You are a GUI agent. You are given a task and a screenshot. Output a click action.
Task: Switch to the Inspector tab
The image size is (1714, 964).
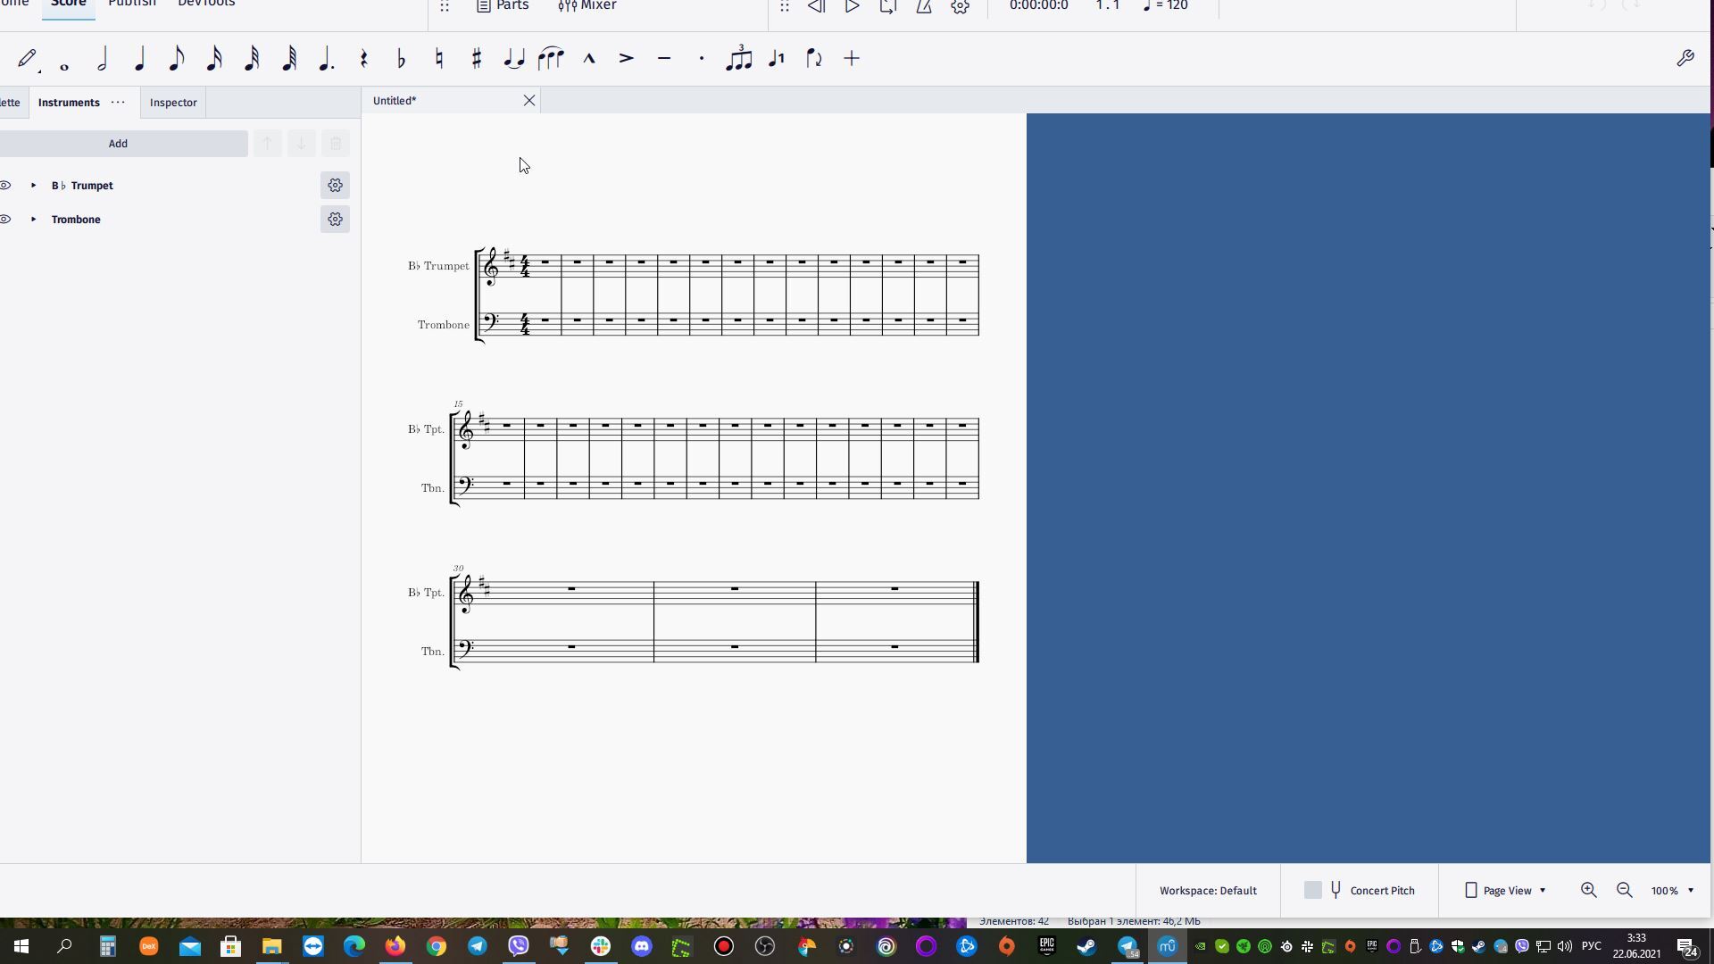tap(173, 103)
